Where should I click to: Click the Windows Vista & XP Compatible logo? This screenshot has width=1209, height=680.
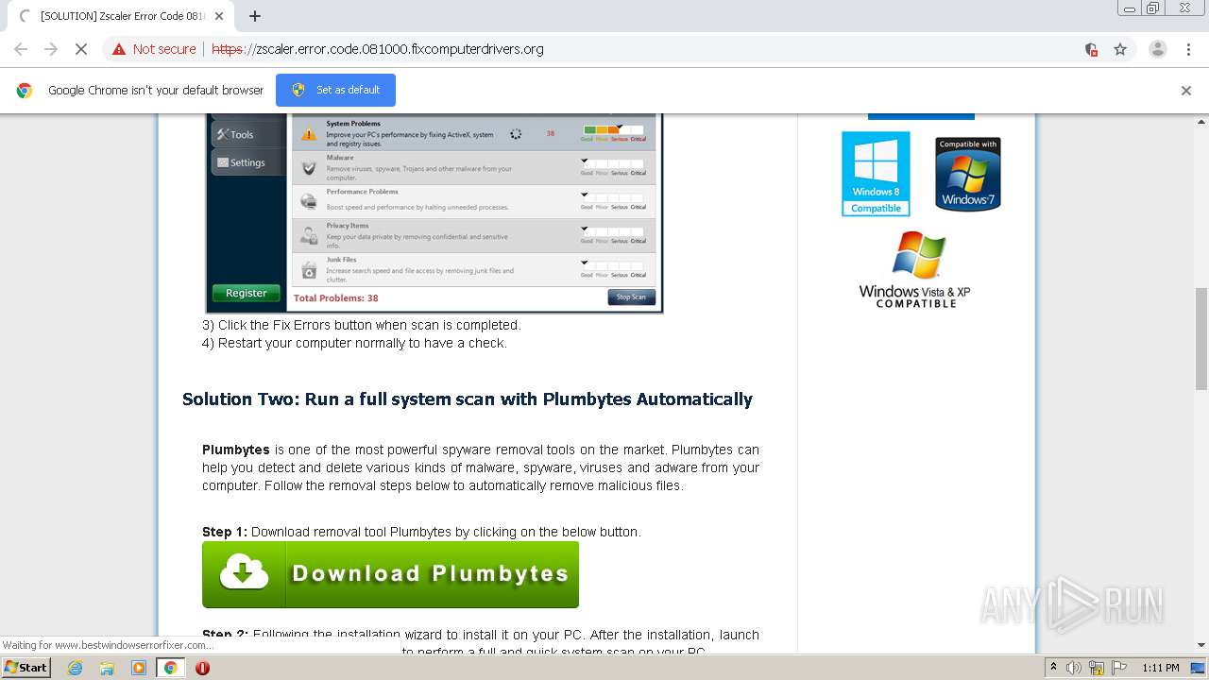click(x=914, y=270)
